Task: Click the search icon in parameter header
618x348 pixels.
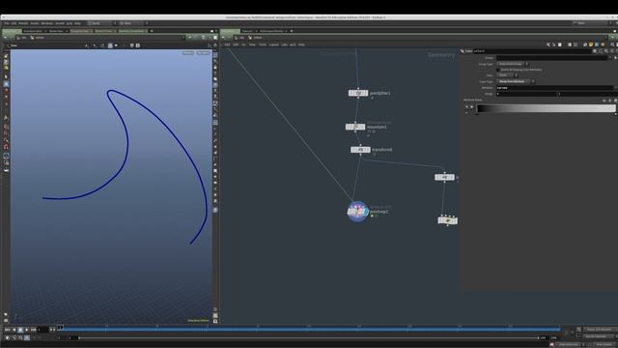Action: tap(606, 51)
